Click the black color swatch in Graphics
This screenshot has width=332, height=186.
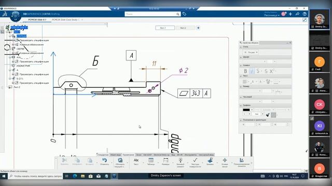pyautogui.click(x=246, y=110)
